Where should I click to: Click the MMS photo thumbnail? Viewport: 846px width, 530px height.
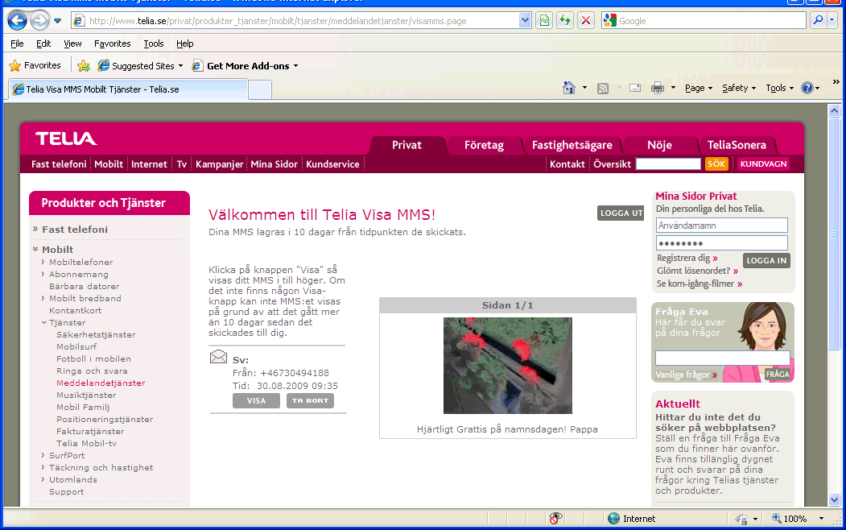tap(508, 366)
